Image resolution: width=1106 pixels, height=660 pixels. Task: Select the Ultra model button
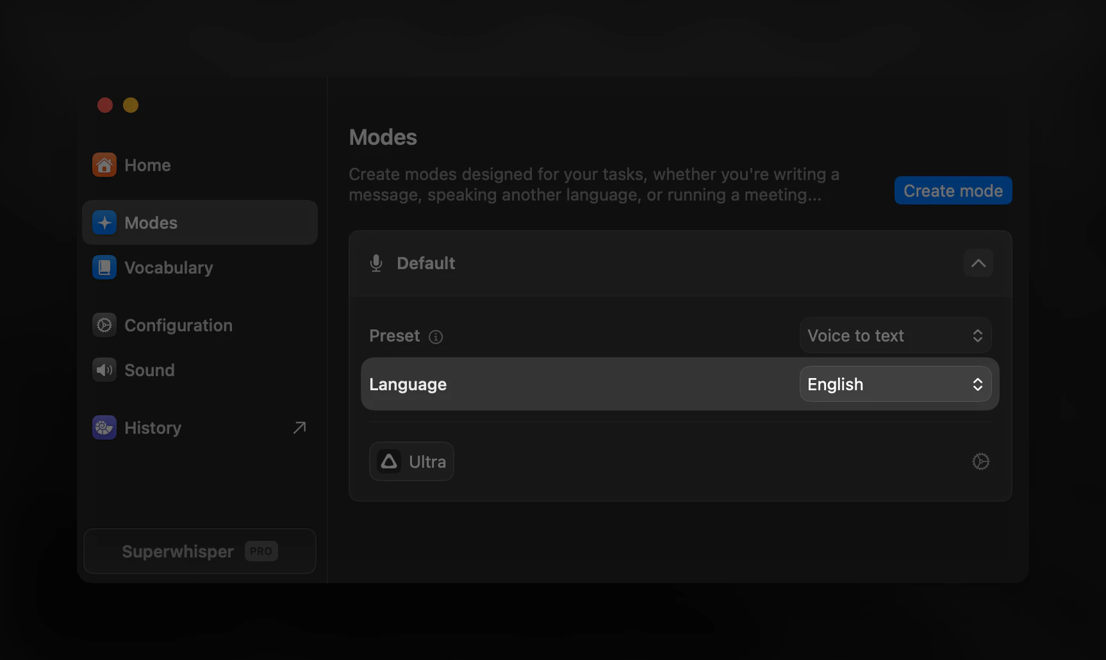(x=411, y=461)
